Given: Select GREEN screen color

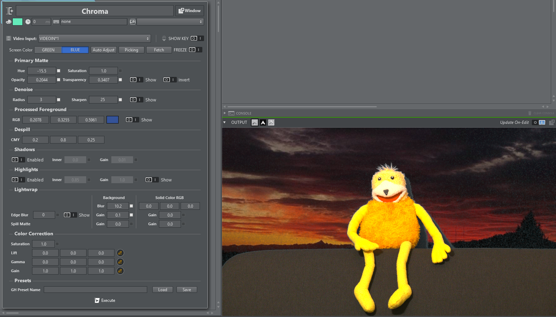Looking at the screenshot, I should tap(48, 50).
